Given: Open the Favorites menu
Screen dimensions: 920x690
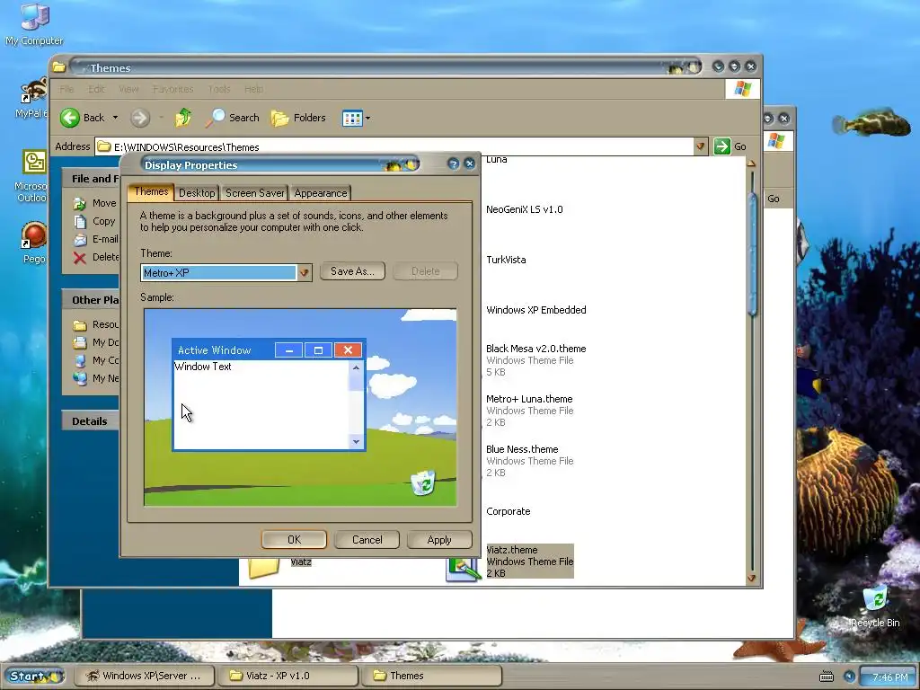Looking at the screenshot, I should click(173, 89).
